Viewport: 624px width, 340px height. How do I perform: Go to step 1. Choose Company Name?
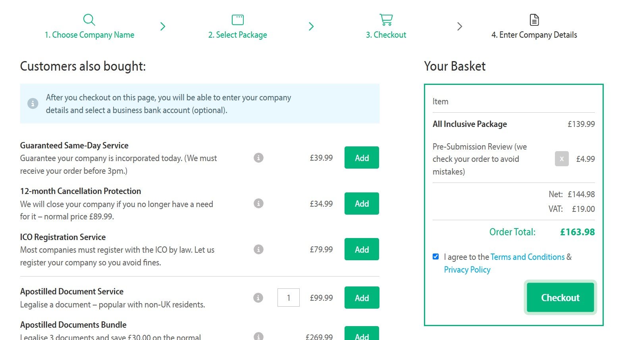(x=89, y=35)
